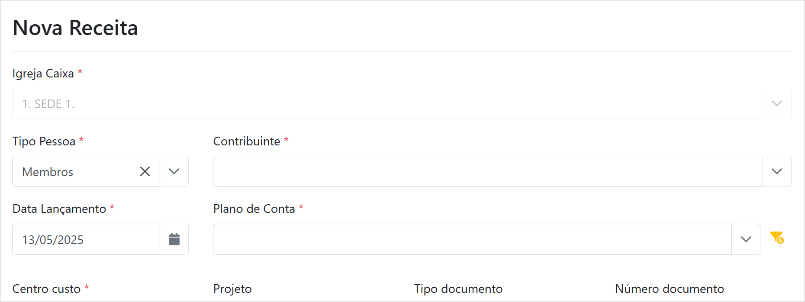Click the yellow funnel filter icon
The width and height of the screenshot is (805, 302).
(777, 238)
